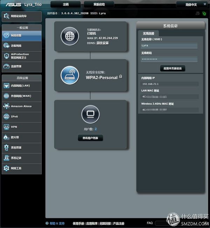The width and height of the screenshot is (210, 228).
Task: Click the Wireless 2.4GHz MAC address value
Action: coord(155,110)
